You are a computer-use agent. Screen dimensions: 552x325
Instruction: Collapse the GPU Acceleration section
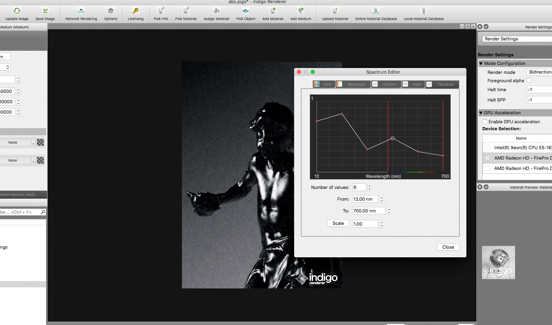click(481, 113)
